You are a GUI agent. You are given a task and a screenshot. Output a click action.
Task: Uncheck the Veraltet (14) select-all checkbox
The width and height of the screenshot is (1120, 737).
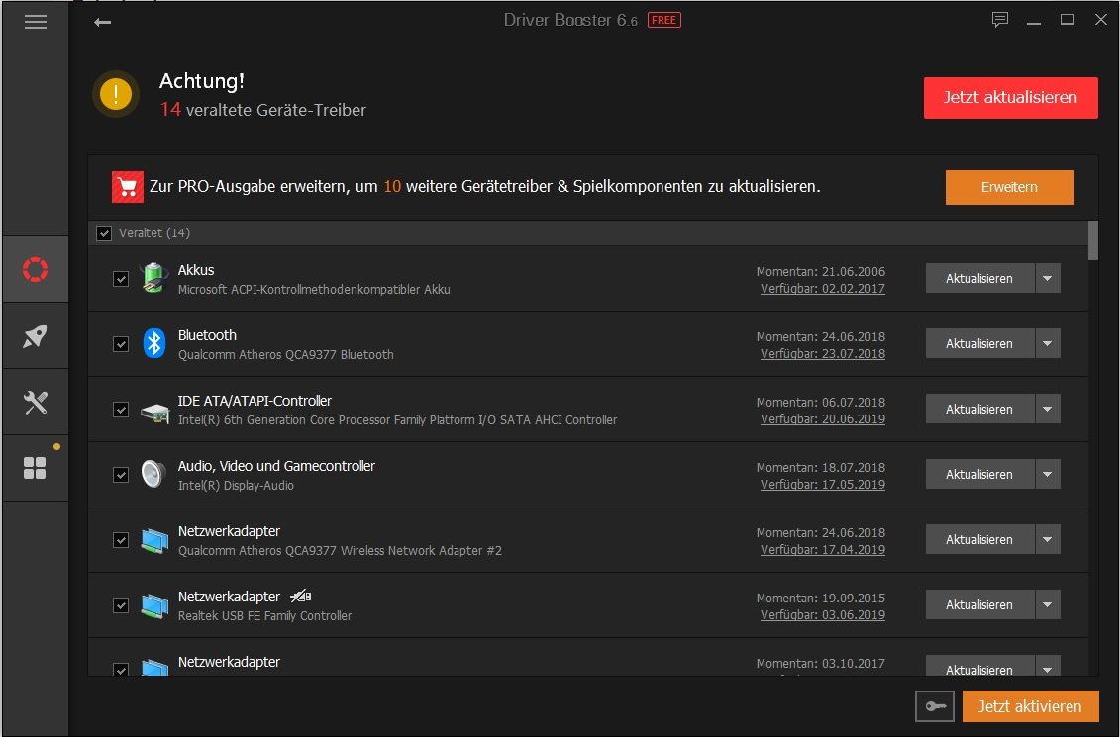point(104,233)
